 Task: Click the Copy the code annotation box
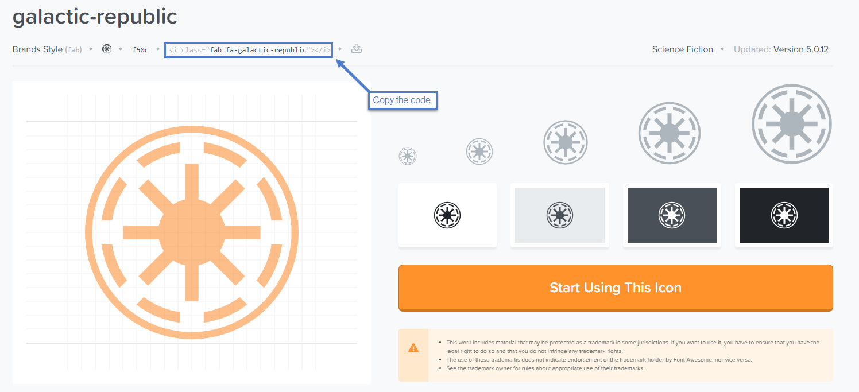(x=402, y=100)
